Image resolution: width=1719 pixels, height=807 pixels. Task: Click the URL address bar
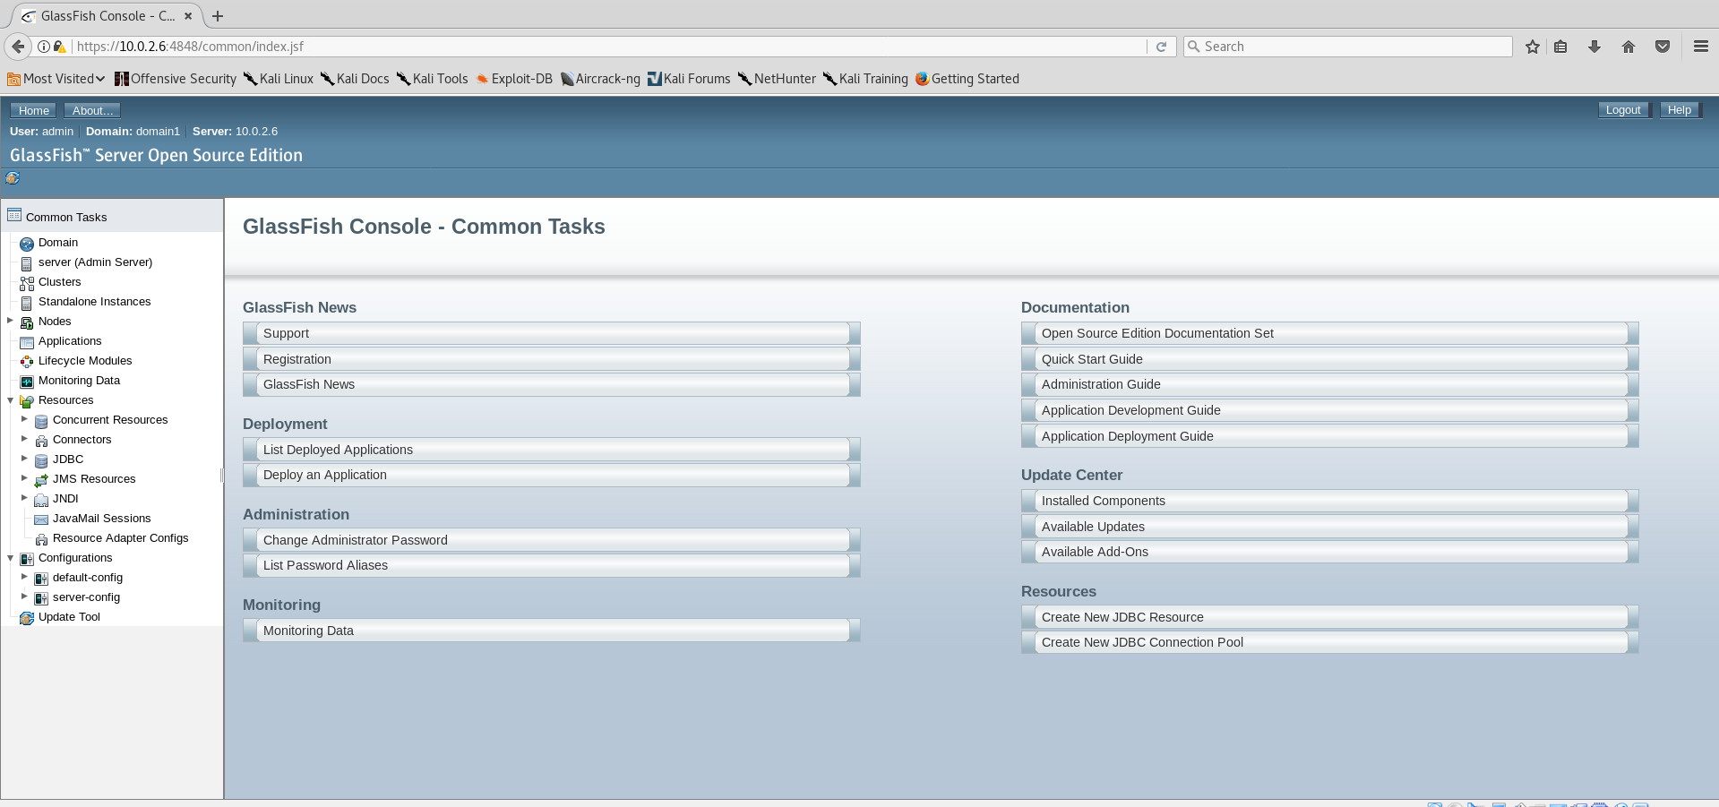coord(609,47)
